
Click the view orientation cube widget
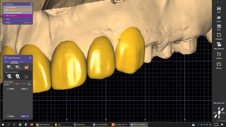[x=219, y=113]
